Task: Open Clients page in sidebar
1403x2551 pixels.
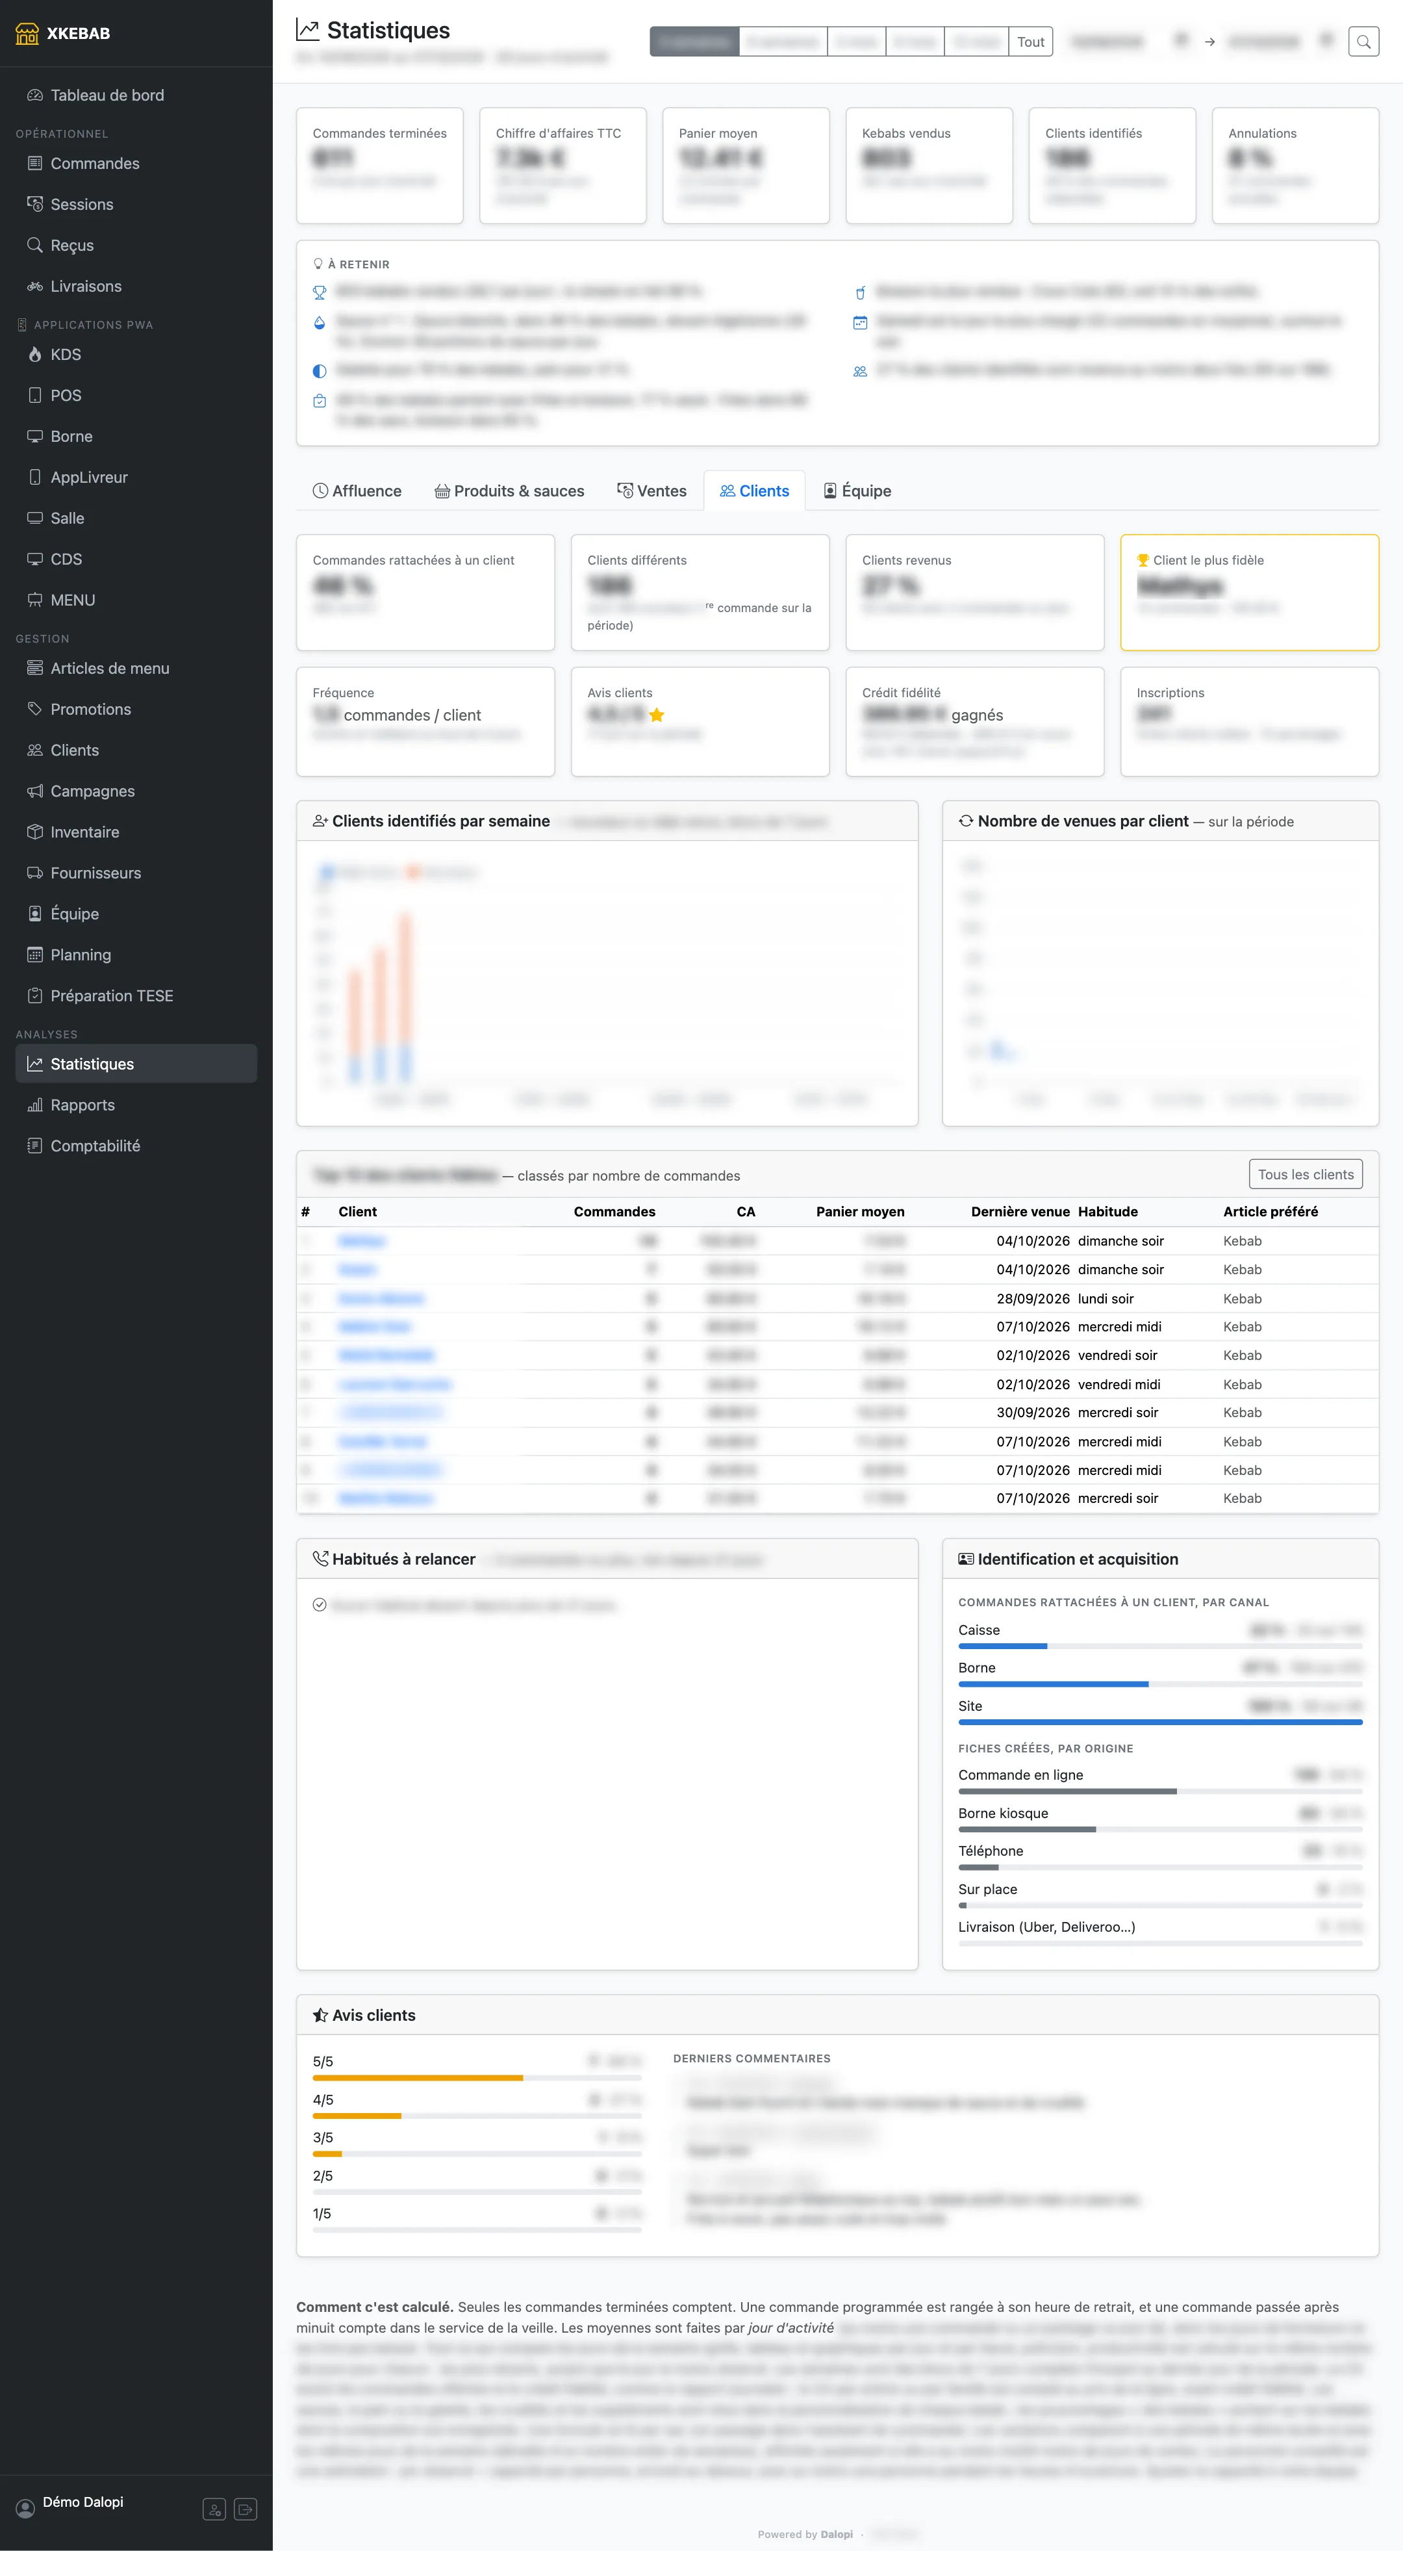Action: point(136,750)
